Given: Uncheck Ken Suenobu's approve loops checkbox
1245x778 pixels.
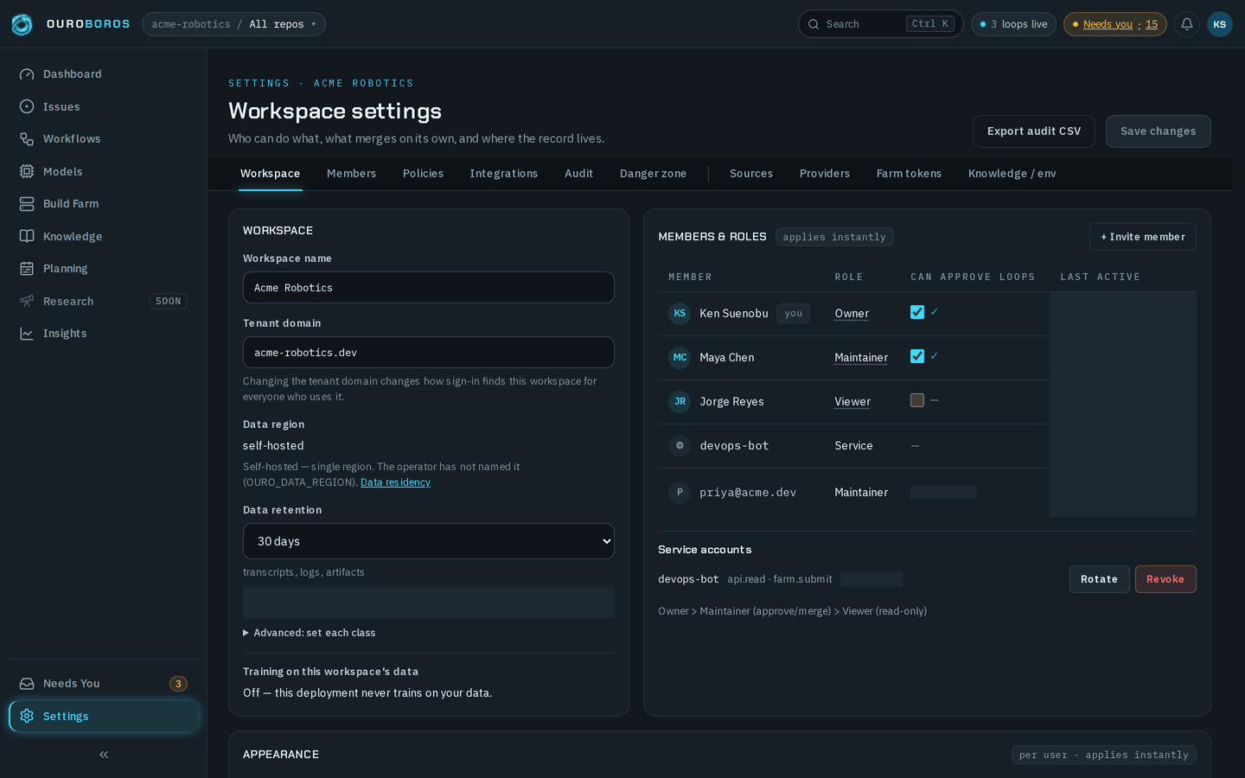Looking at the screenshot, I should click(x=917, y=312).
